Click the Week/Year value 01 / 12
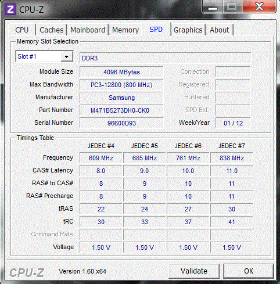The width and height of the screenshot is (280, 284). (233, 123)
